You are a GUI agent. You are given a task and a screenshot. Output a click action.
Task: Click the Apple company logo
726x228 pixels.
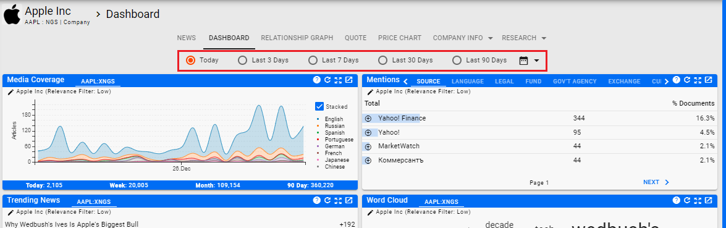pyautogui.click(x=12, y=14)
